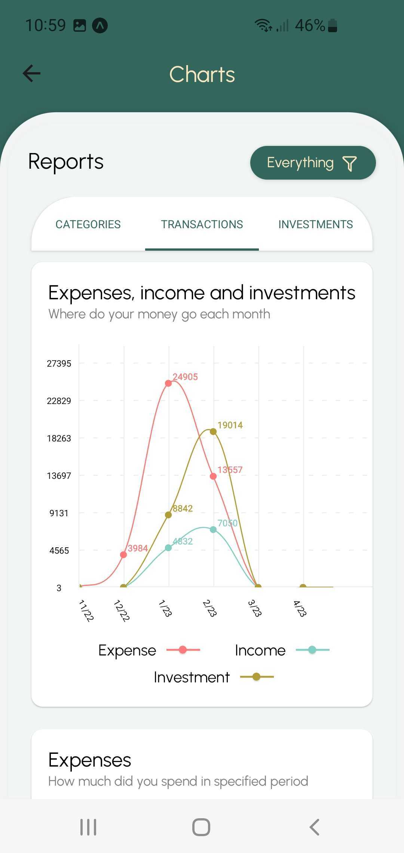Open the Everything filter dropdown
This screenshot has height=853, width=404.
pyautogui.click(x=300, y=163)
